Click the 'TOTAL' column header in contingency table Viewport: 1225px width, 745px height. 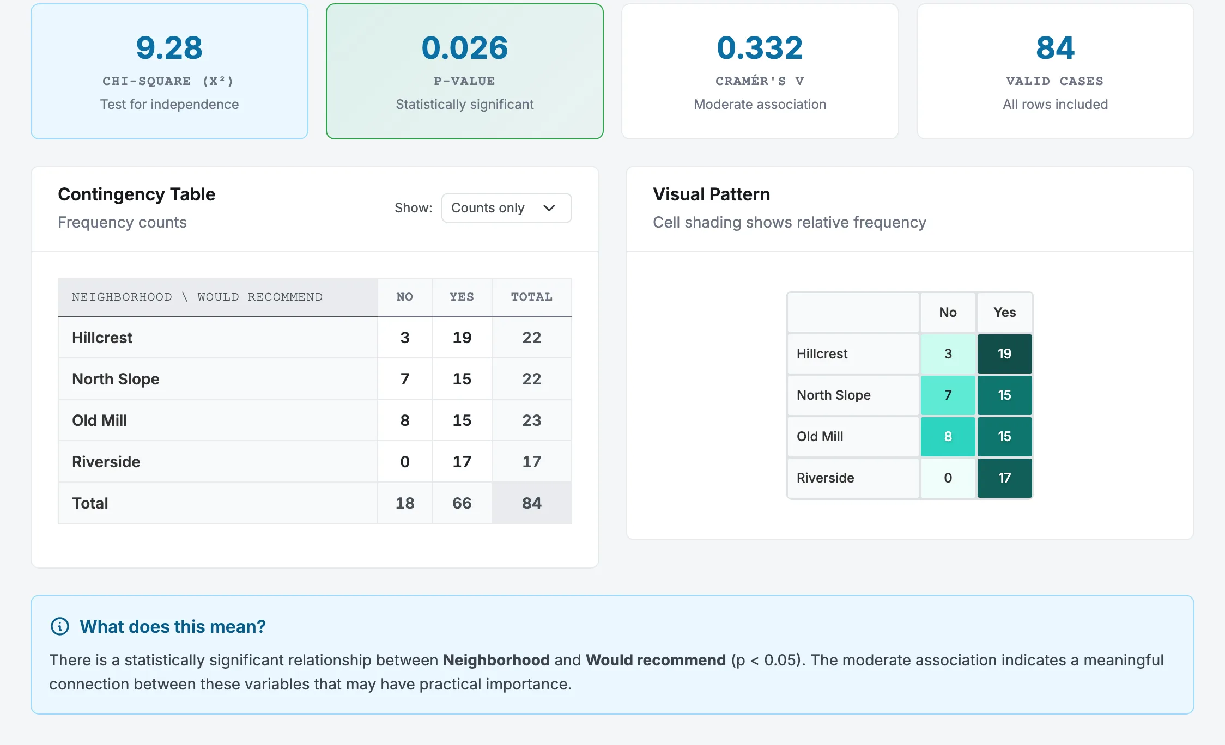[x=532, y=297]
